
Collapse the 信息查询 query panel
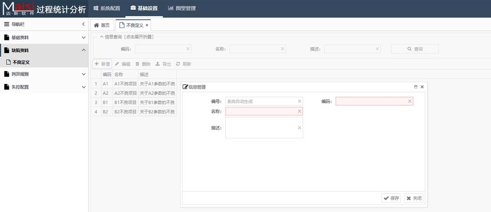point(102,37)
